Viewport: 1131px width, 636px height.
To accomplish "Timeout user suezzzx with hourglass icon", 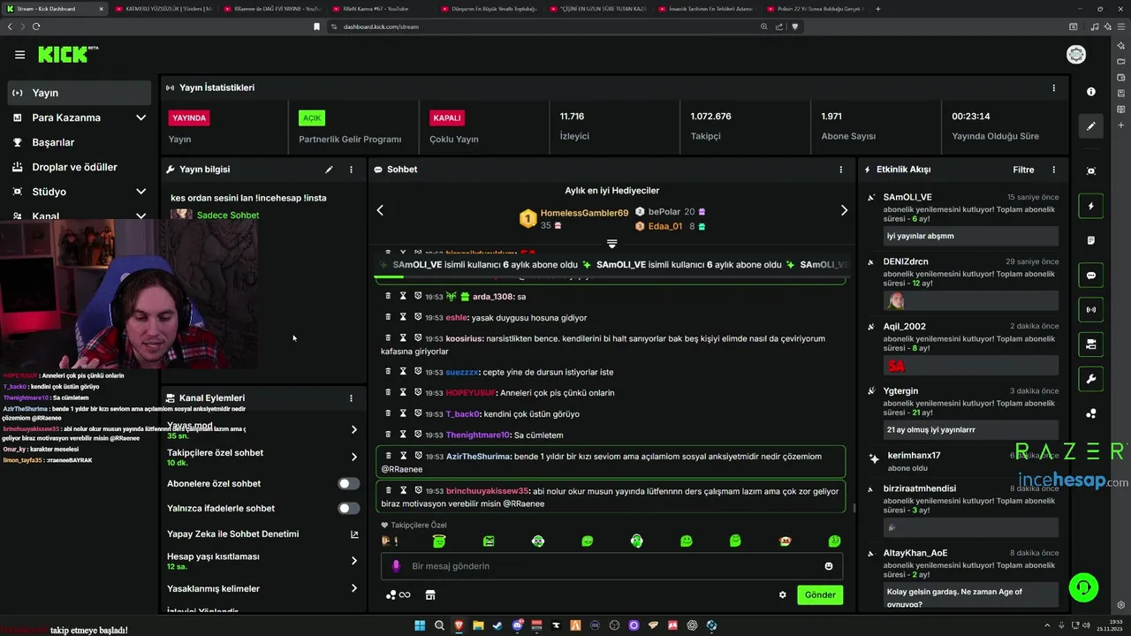I will 403,372.
